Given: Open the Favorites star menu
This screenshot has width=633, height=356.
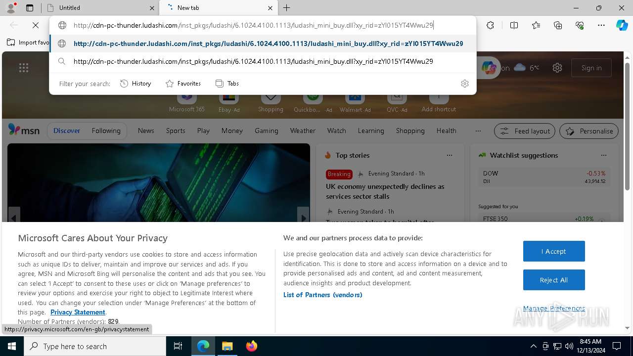Looking at the screenshot, I should [x=536, y=25].
